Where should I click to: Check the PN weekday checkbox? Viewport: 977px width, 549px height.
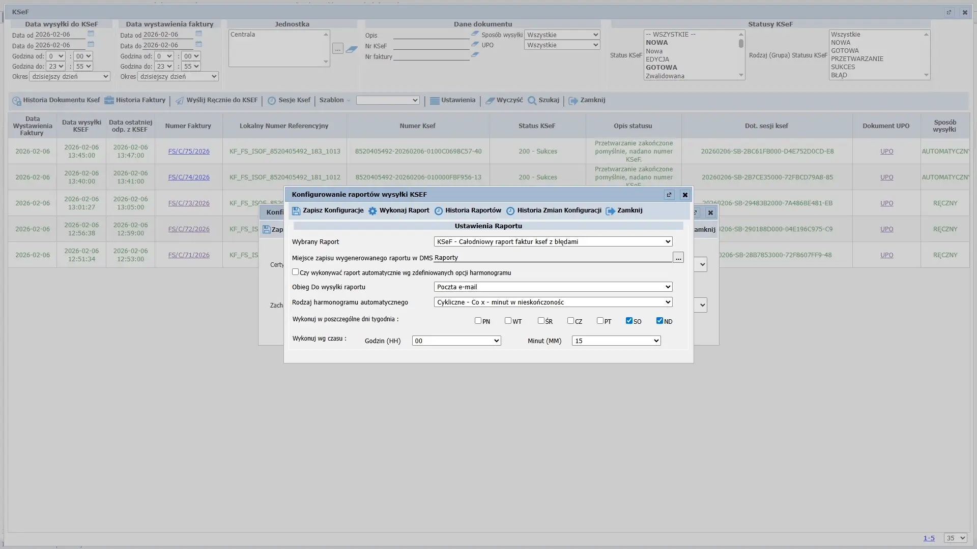[478, 321]
